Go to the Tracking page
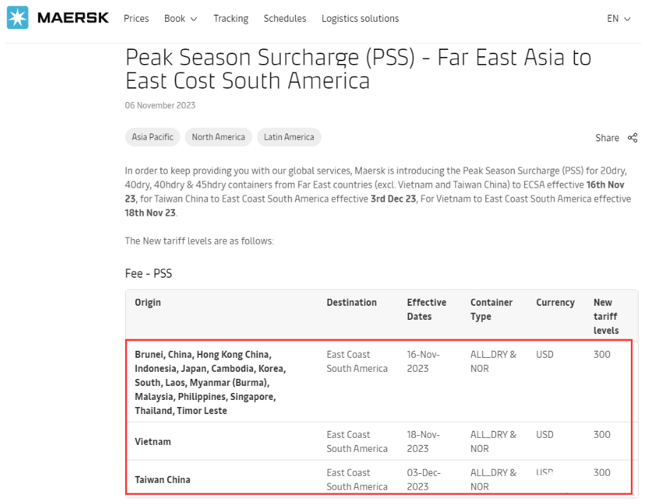Screen dimensions: 647x504 point(230,18)
